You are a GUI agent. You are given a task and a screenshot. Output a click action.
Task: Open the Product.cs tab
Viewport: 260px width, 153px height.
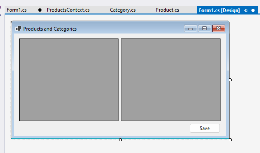pos(167,10)
